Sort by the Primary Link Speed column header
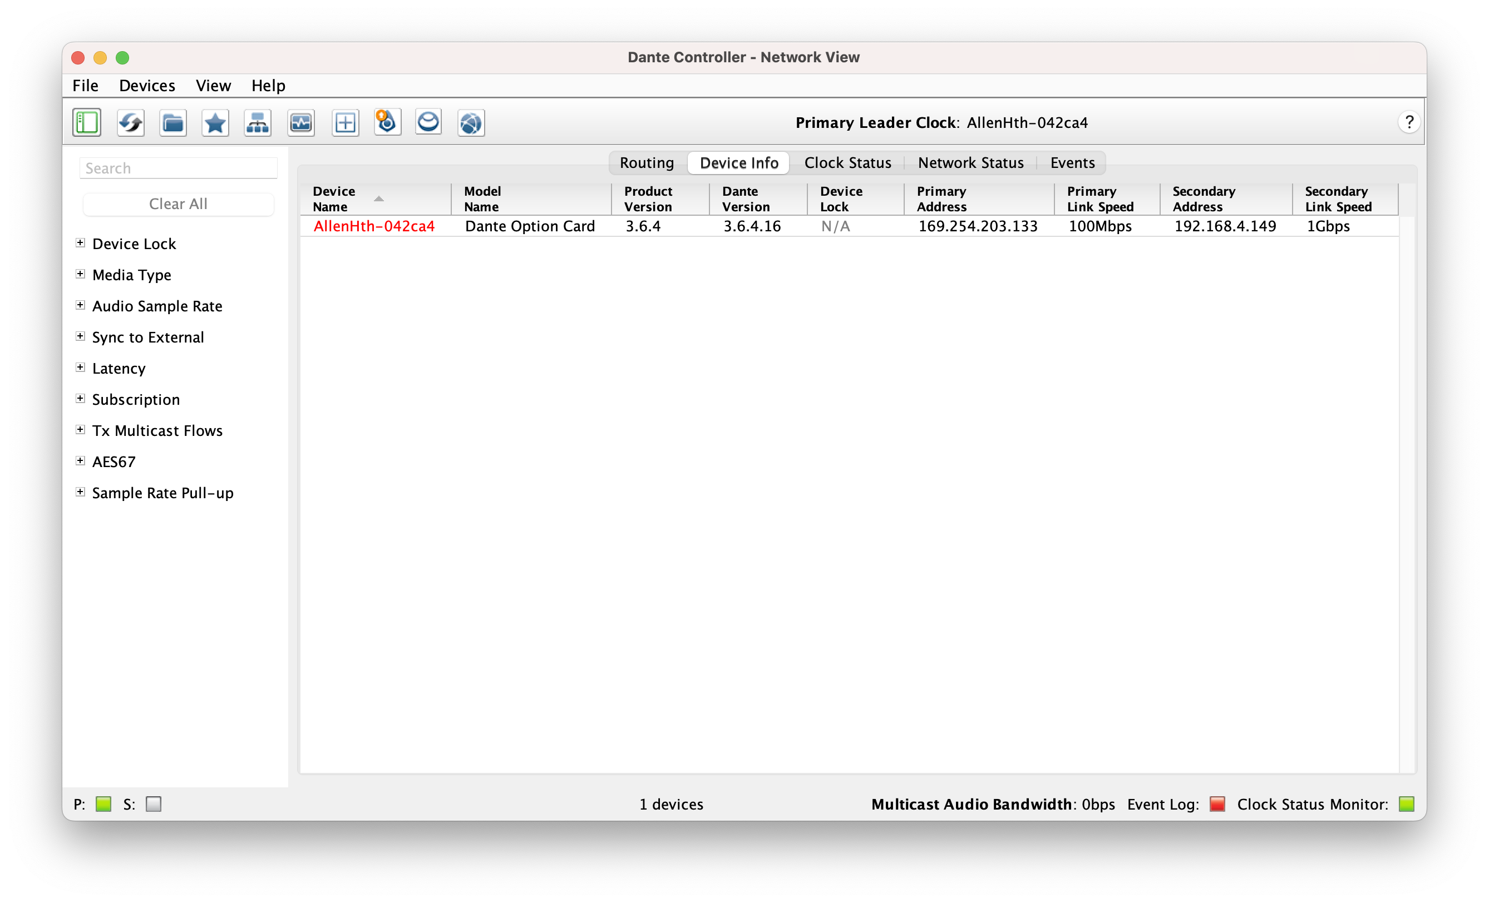The image size is (1489, 903). tap(1107, 199)
